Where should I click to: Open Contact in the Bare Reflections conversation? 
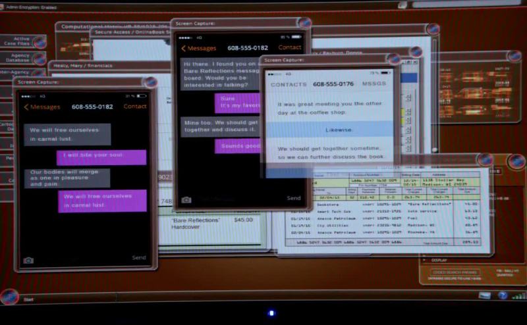tap(290, 47)
